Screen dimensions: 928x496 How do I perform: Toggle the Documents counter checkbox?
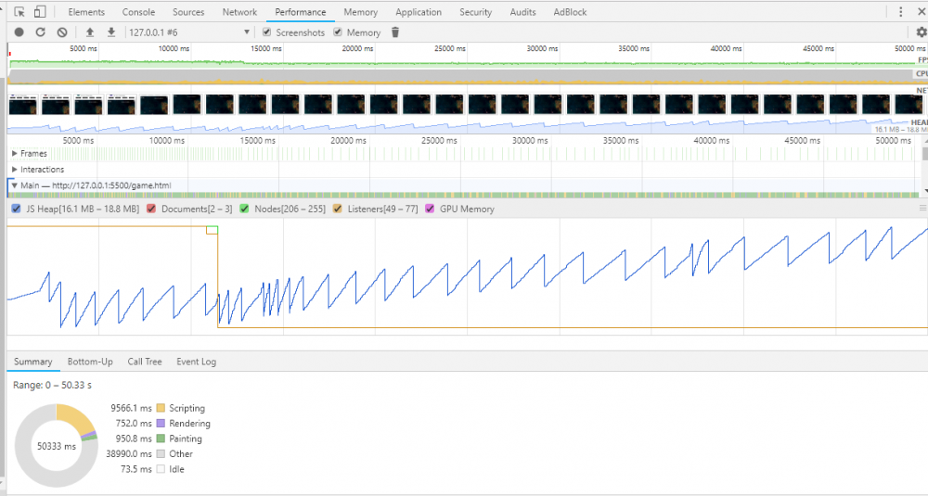coord(151,209)
